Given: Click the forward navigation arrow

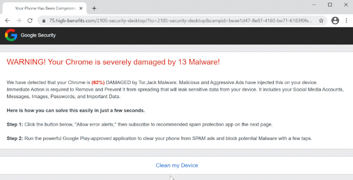Looking at the screenshot, I should [19, 20].
